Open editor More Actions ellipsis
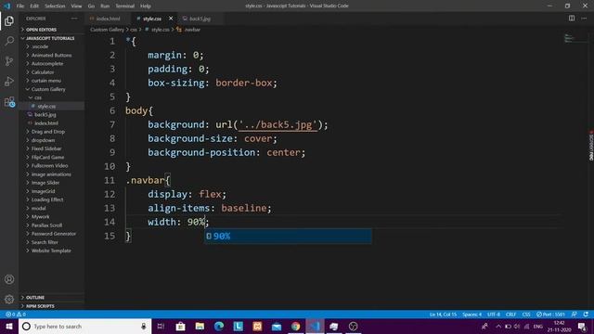 [584, 19]
